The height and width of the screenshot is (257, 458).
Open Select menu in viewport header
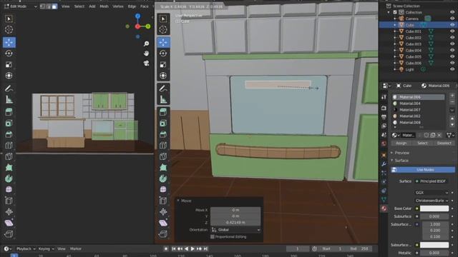tap(79, 6)
